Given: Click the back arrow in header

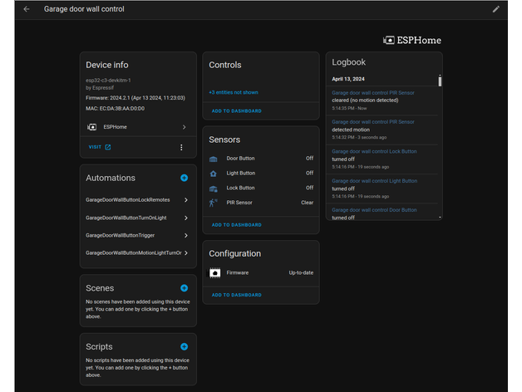Looking at the screenshot, I should coord(27,9).
